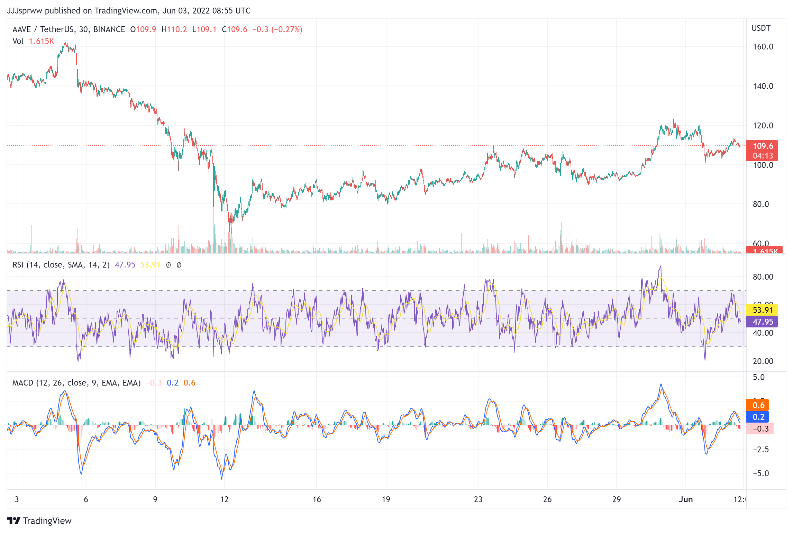Image resolution: width=793 pixels, height=533 pixels.
Task: Click the High value H110.2
Action: tap(174, 29)
